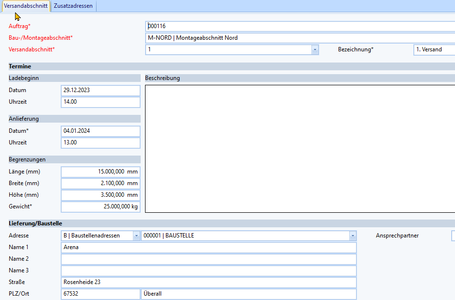Click the Länge (mm) field
This screenshot has height=300, width=455.
coord(100,172)
